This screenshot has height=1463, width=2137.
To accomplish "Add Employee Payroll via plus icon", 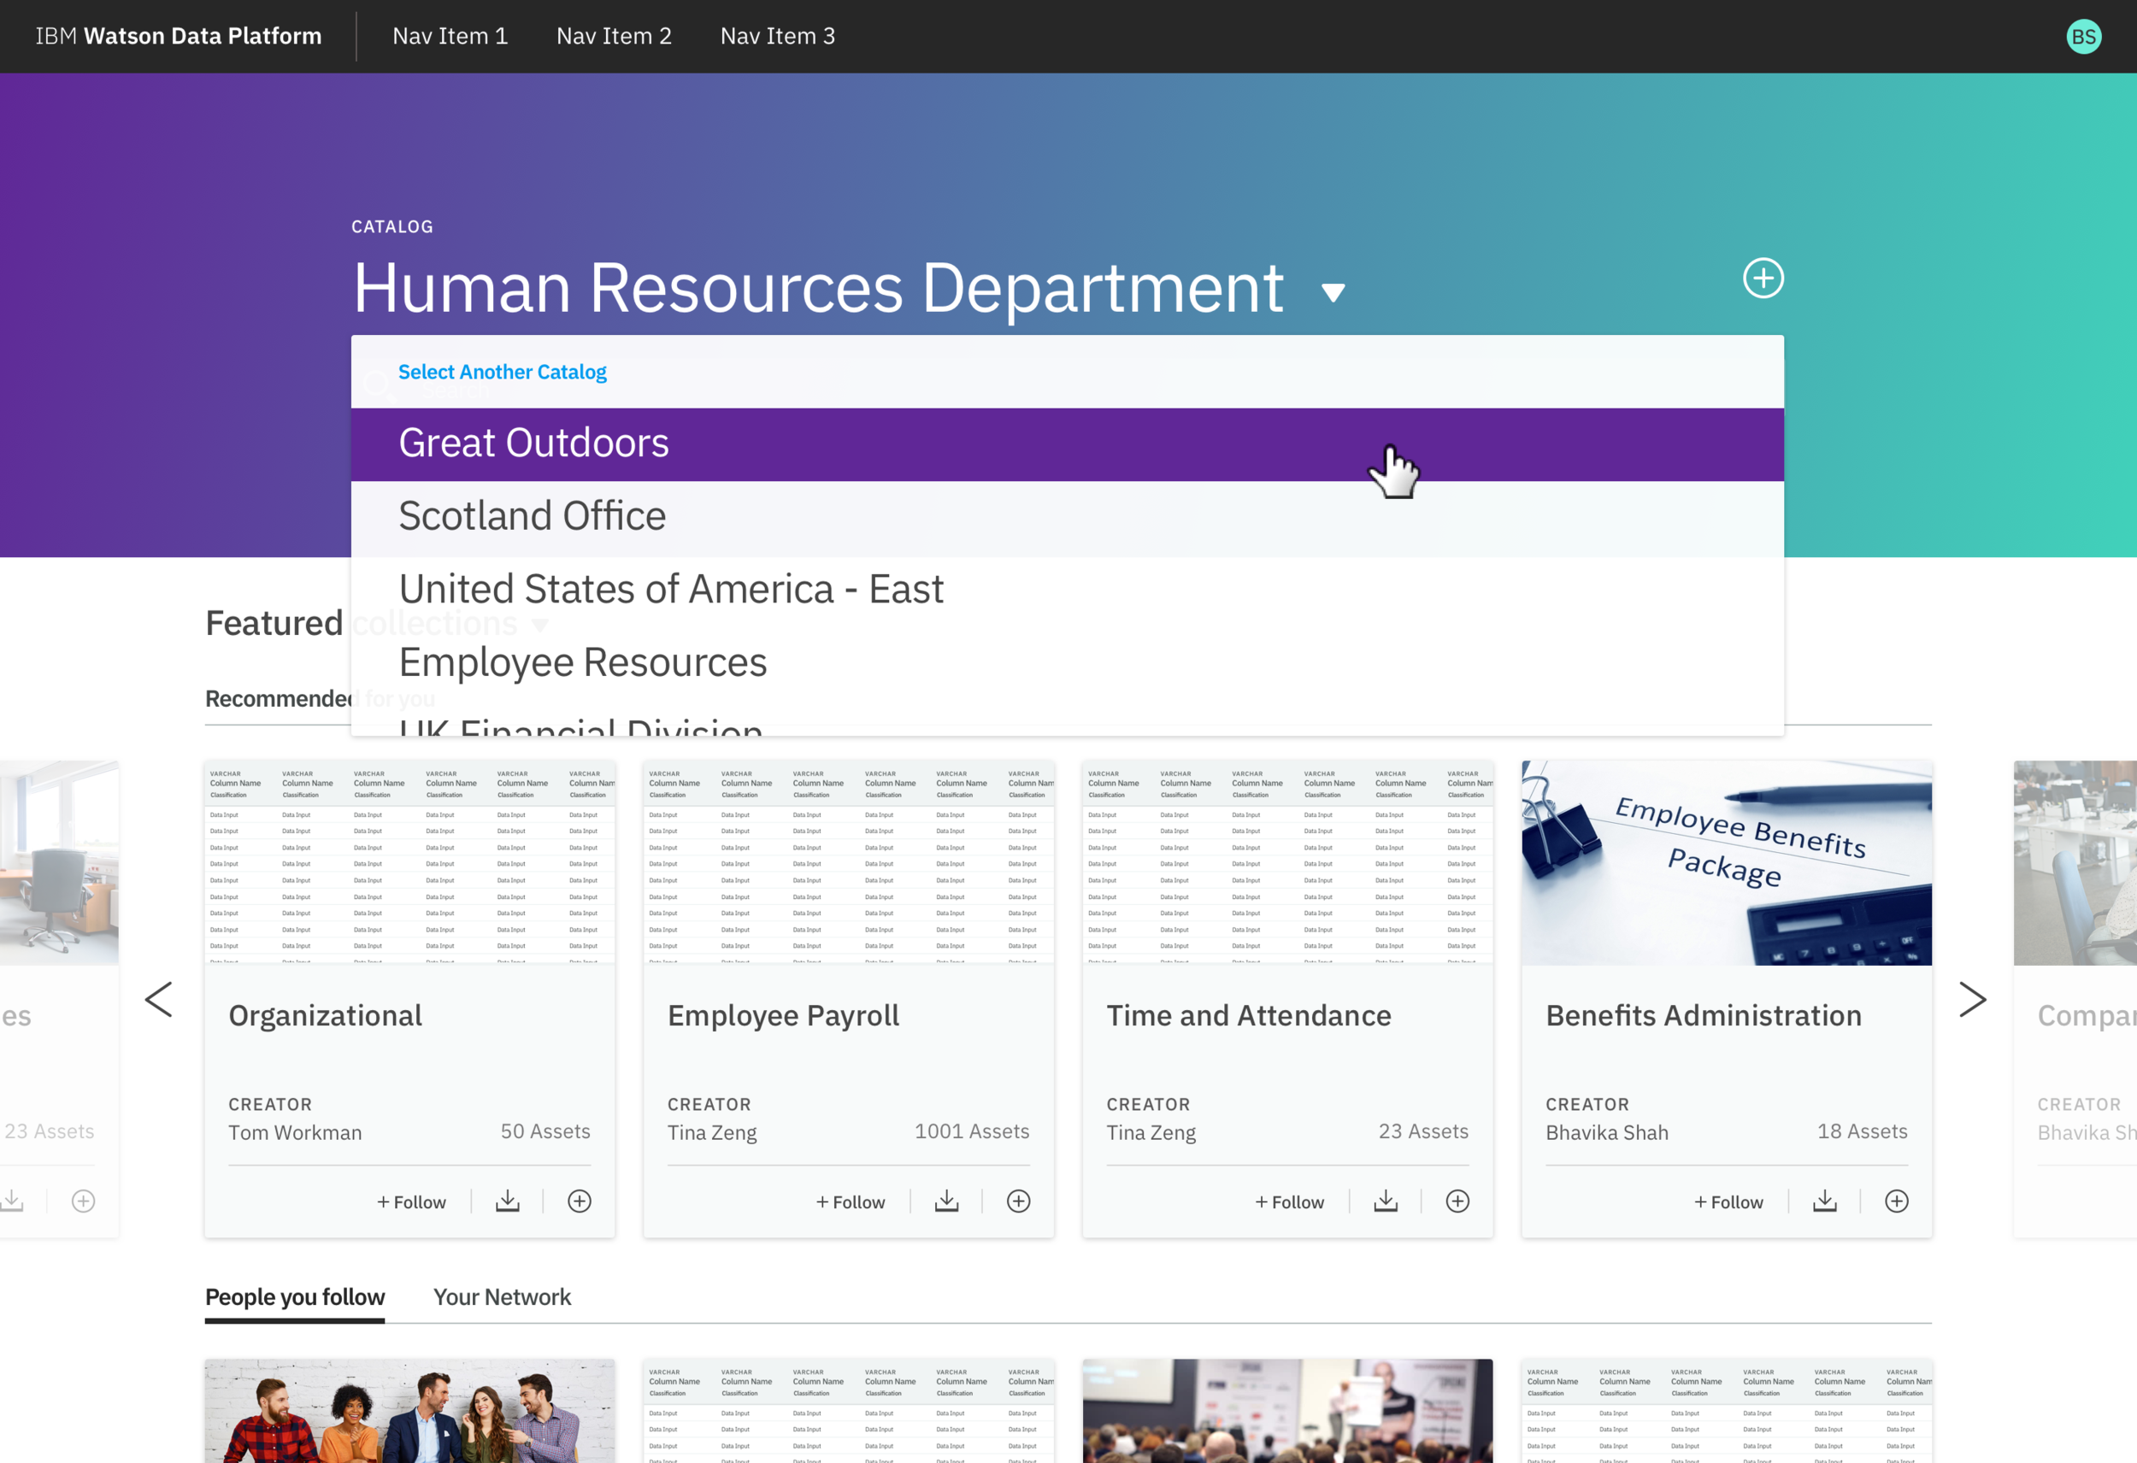I will click(x=1019, y=1201).
